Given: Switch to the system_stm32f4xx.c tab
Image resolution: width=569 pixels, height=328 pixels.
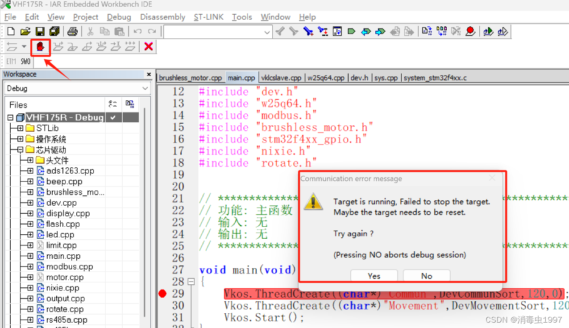Looking at the screenshot, I should pyautogui.click(x=435, y=78).
